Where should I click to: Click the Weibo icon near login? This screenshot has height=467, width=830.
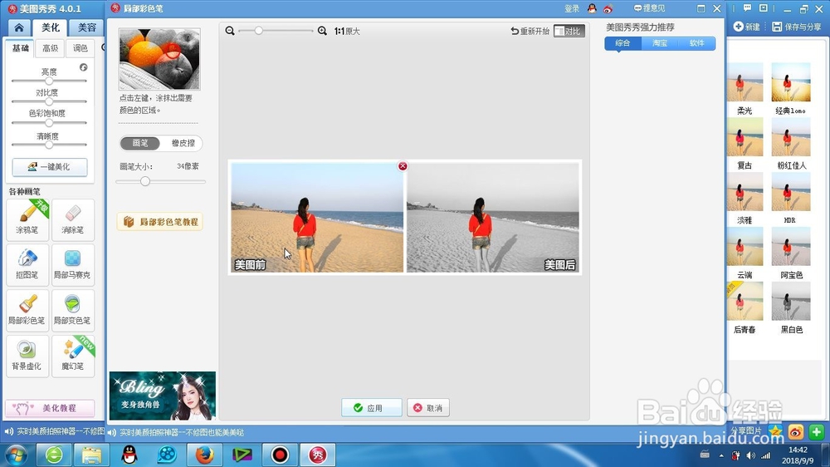pyautogui.click(x=608, y=8)
